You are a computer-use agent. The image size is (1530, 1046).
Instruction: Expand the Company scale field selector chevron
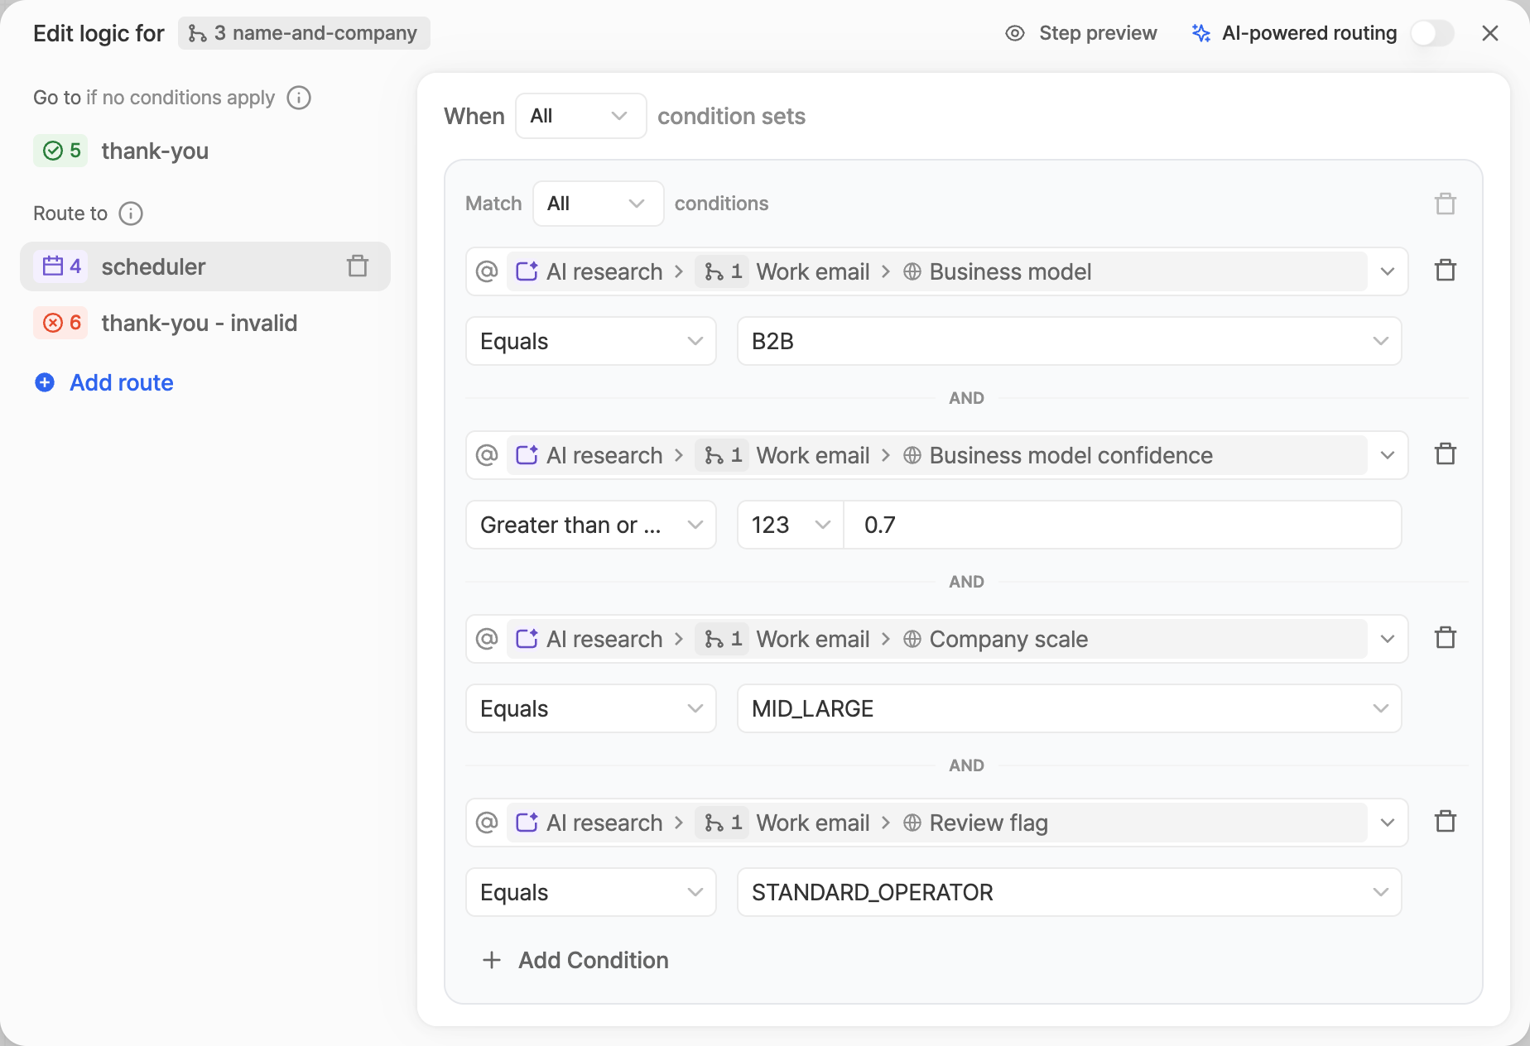click(1388, 639)
